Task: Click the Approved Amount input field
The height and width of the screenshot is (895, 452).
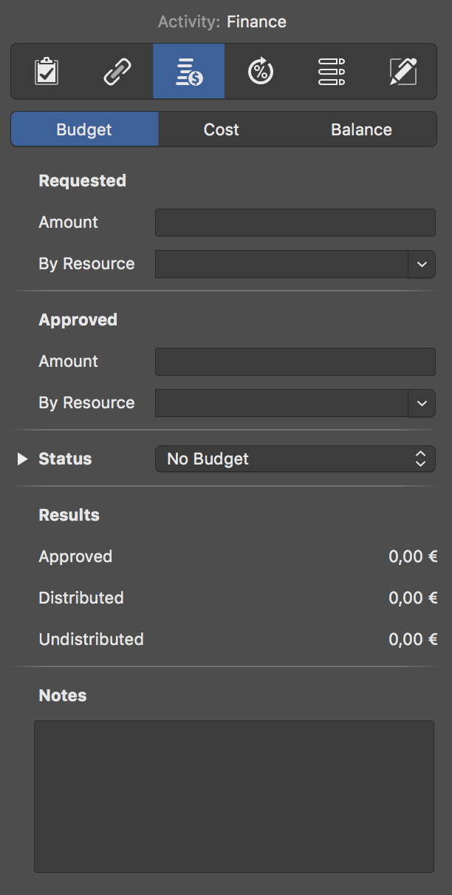Action: pos(295,362)
